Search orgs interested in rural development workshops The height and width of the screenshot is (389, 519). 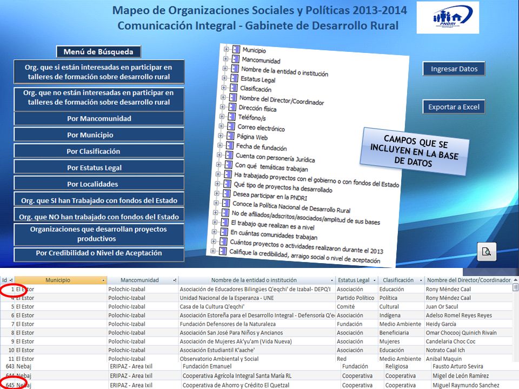(99, 72)
